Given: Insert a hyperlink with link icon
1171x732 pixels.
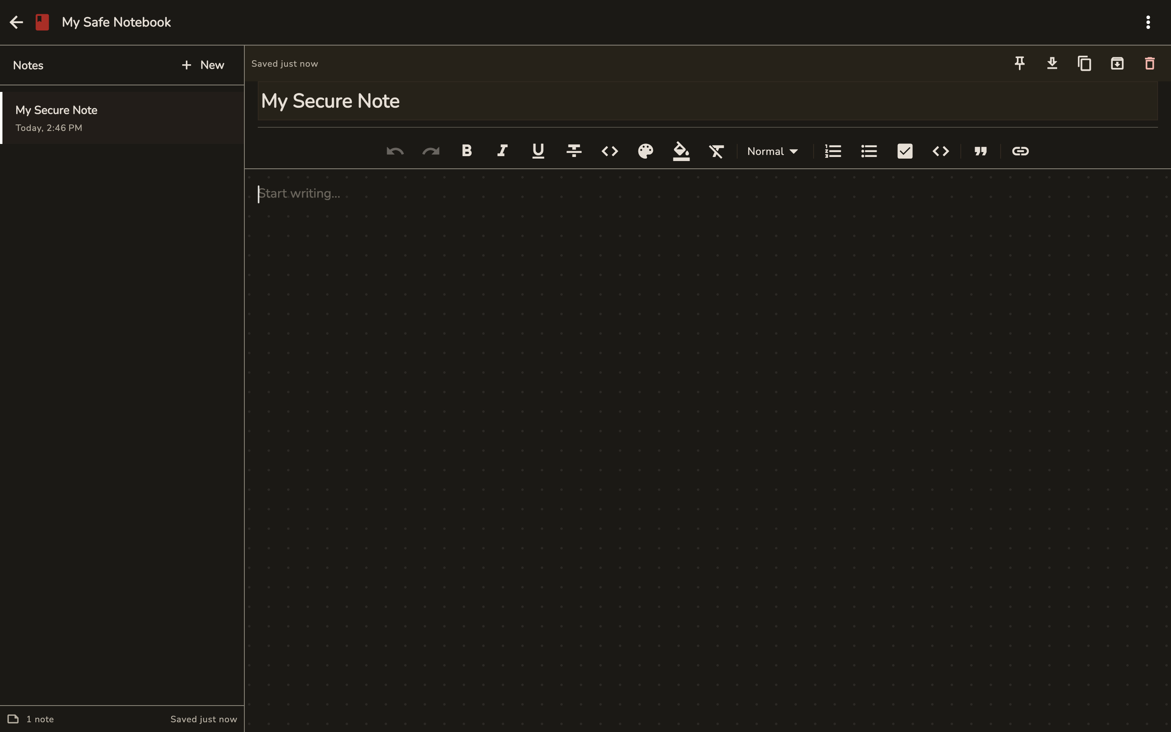Looking at the screenshot, I should click(x=1020, y=151).
